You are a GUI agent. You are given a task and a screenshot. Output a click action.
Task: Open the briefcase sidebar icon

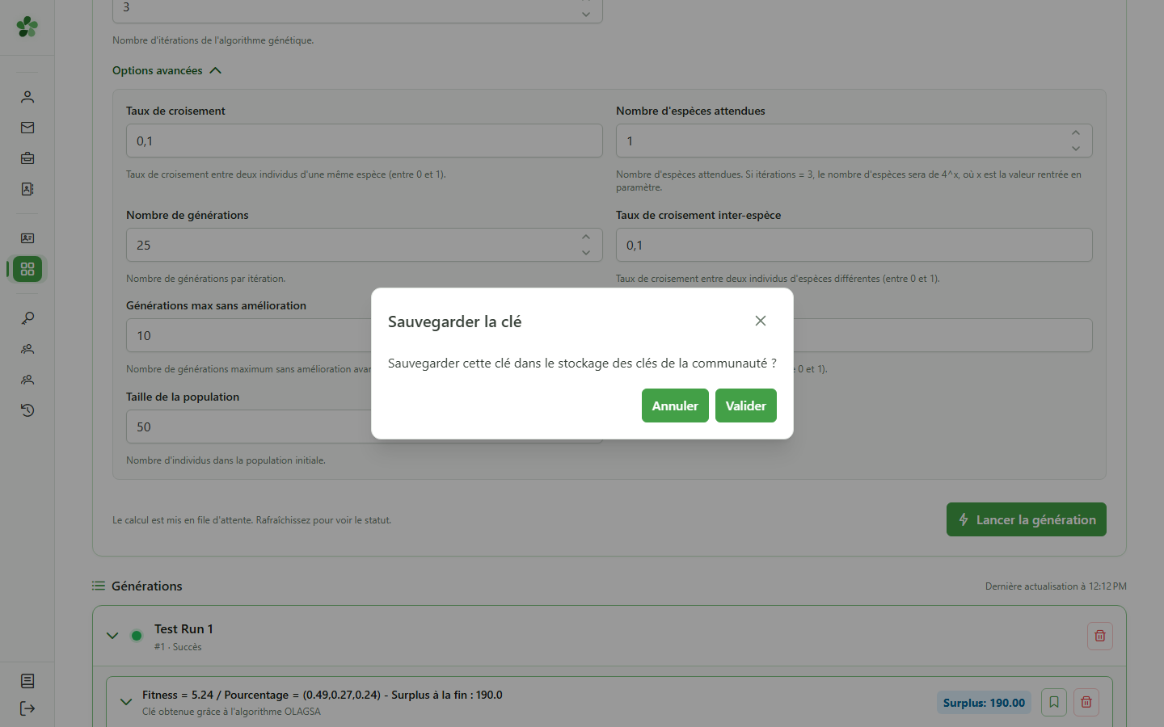click(27, 158)
